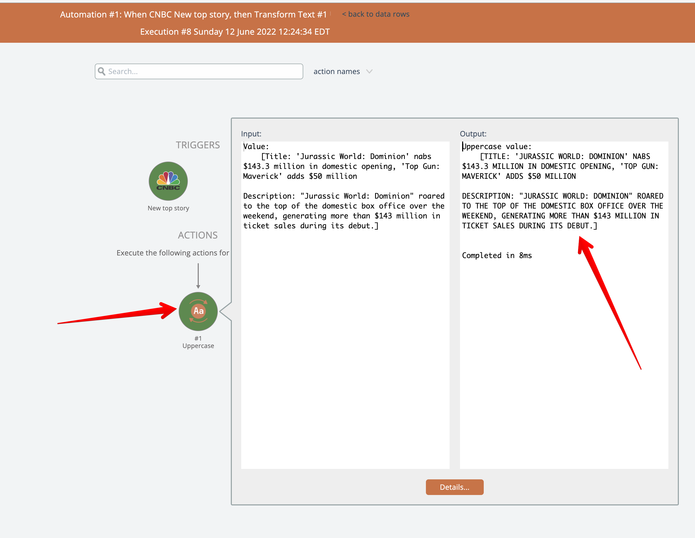Click the New top story label
The height and width of the screenshot is (538, 695).
click(x=168, y=208)
